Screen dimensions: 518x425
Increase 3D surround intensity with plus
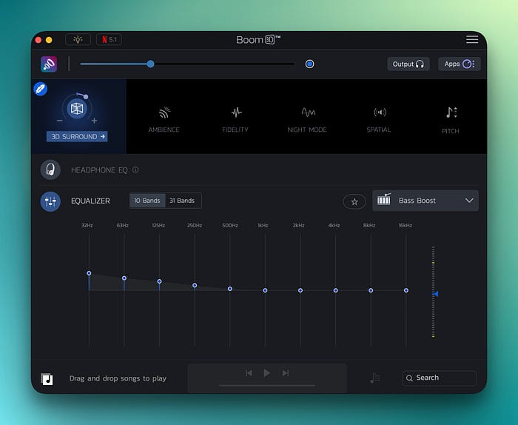point(95,121)
